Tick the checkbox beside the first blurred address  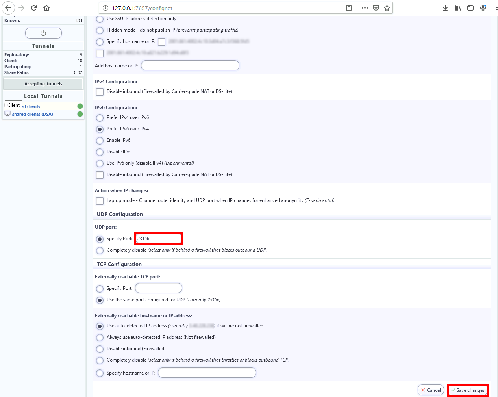point(162,42)
